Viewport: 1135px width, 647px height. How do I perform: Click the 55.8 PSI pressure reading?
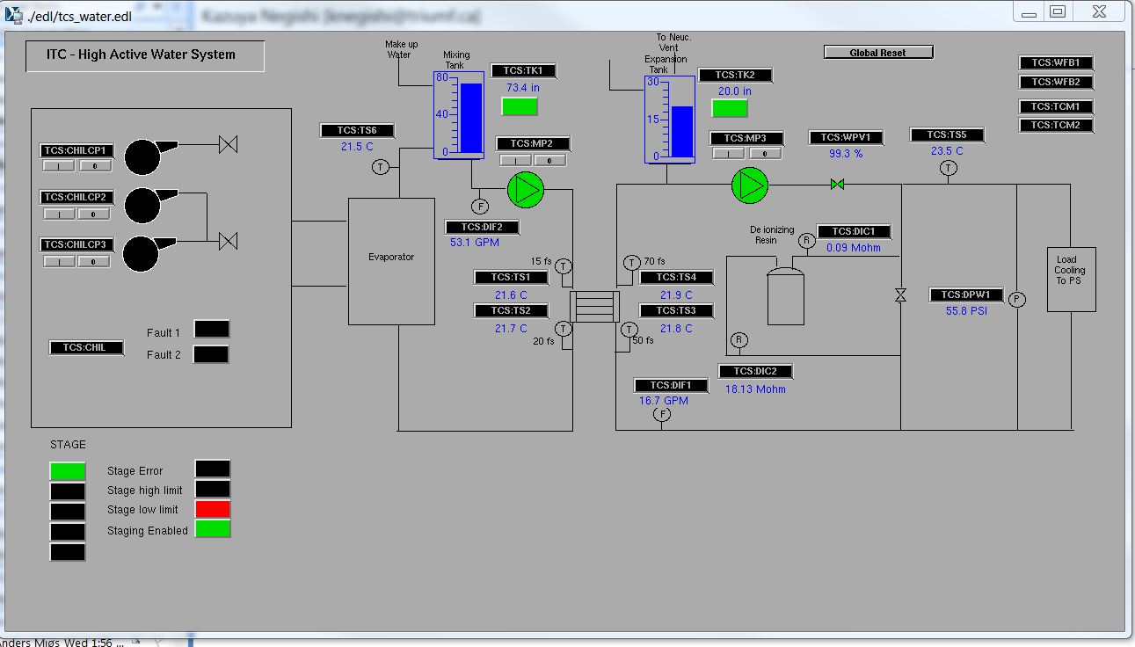967,311
